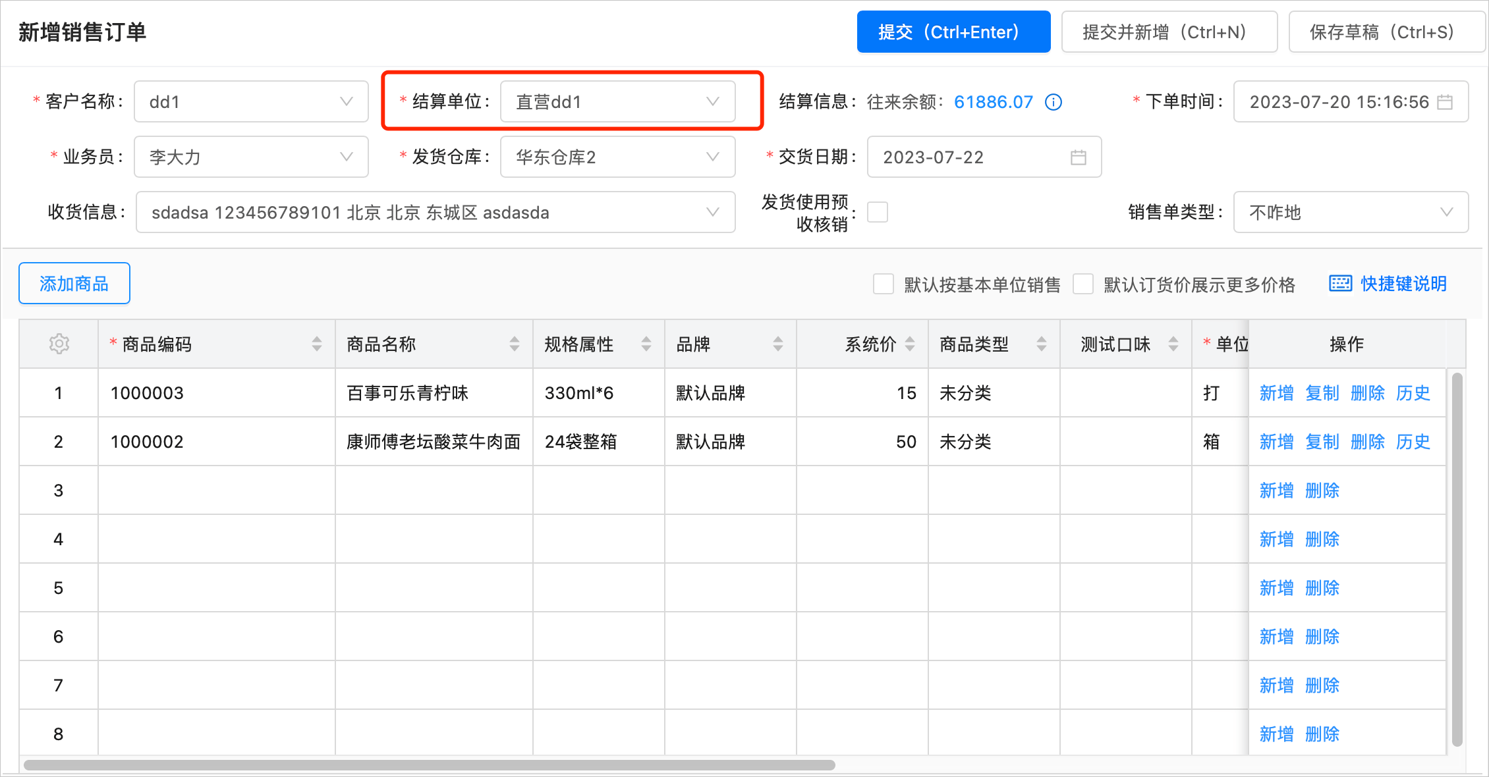Viewport: 1489px width, 777px height.
Task: Open 业务员 dropdown showing 李大力
Action: 251,157
